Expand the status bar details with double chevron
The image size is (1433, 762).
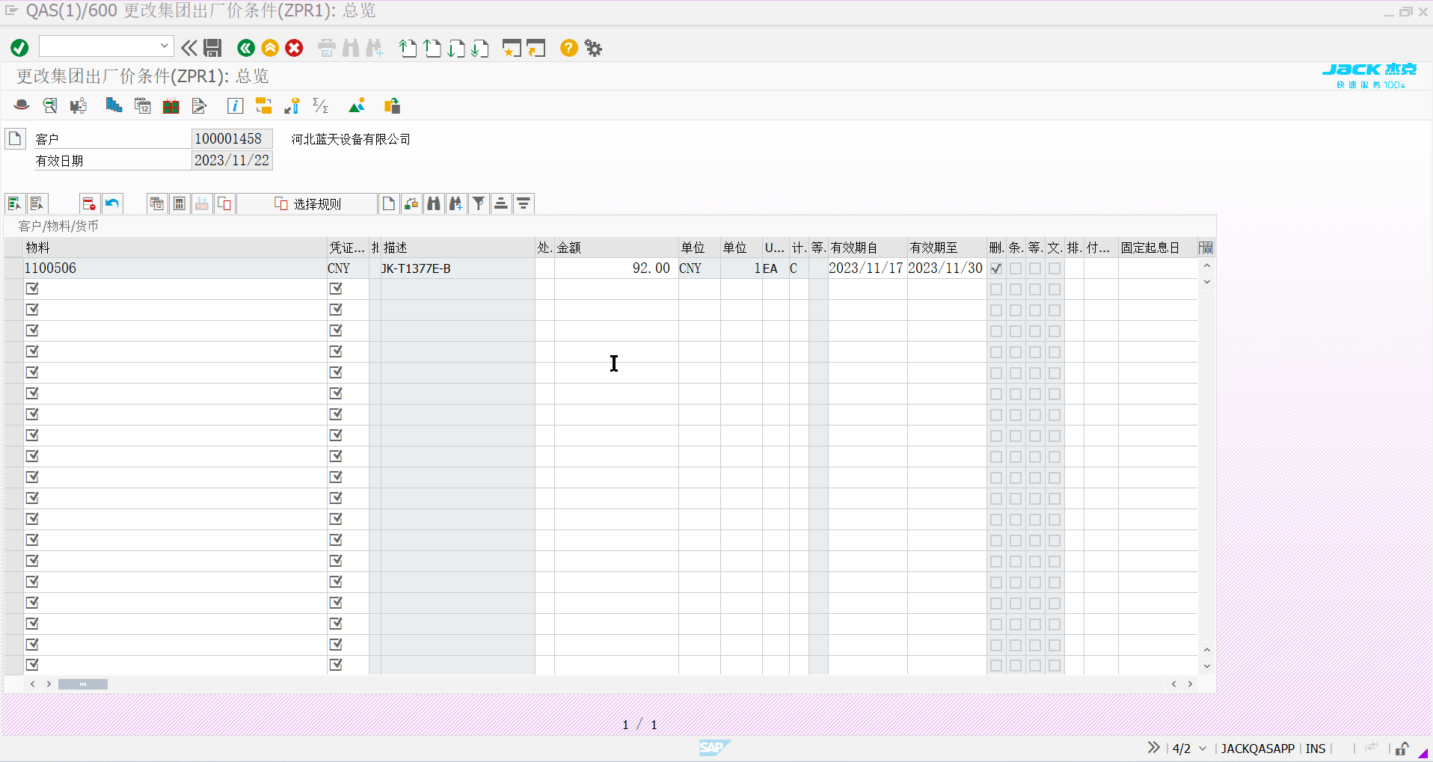click(1153, 748)
